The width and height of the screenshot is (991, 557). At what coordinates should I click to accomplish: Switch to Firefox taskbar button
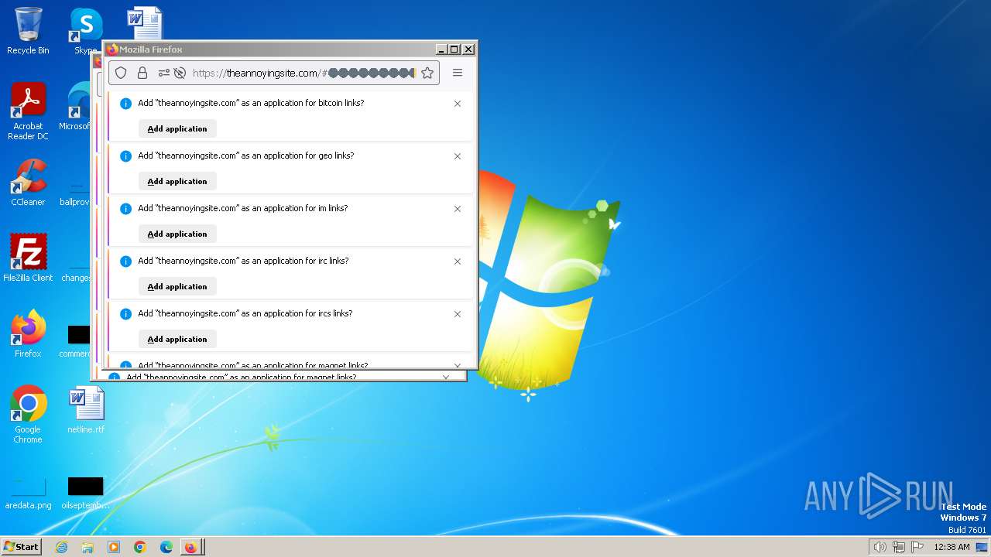pyautogui.click(x=191, y=547)
